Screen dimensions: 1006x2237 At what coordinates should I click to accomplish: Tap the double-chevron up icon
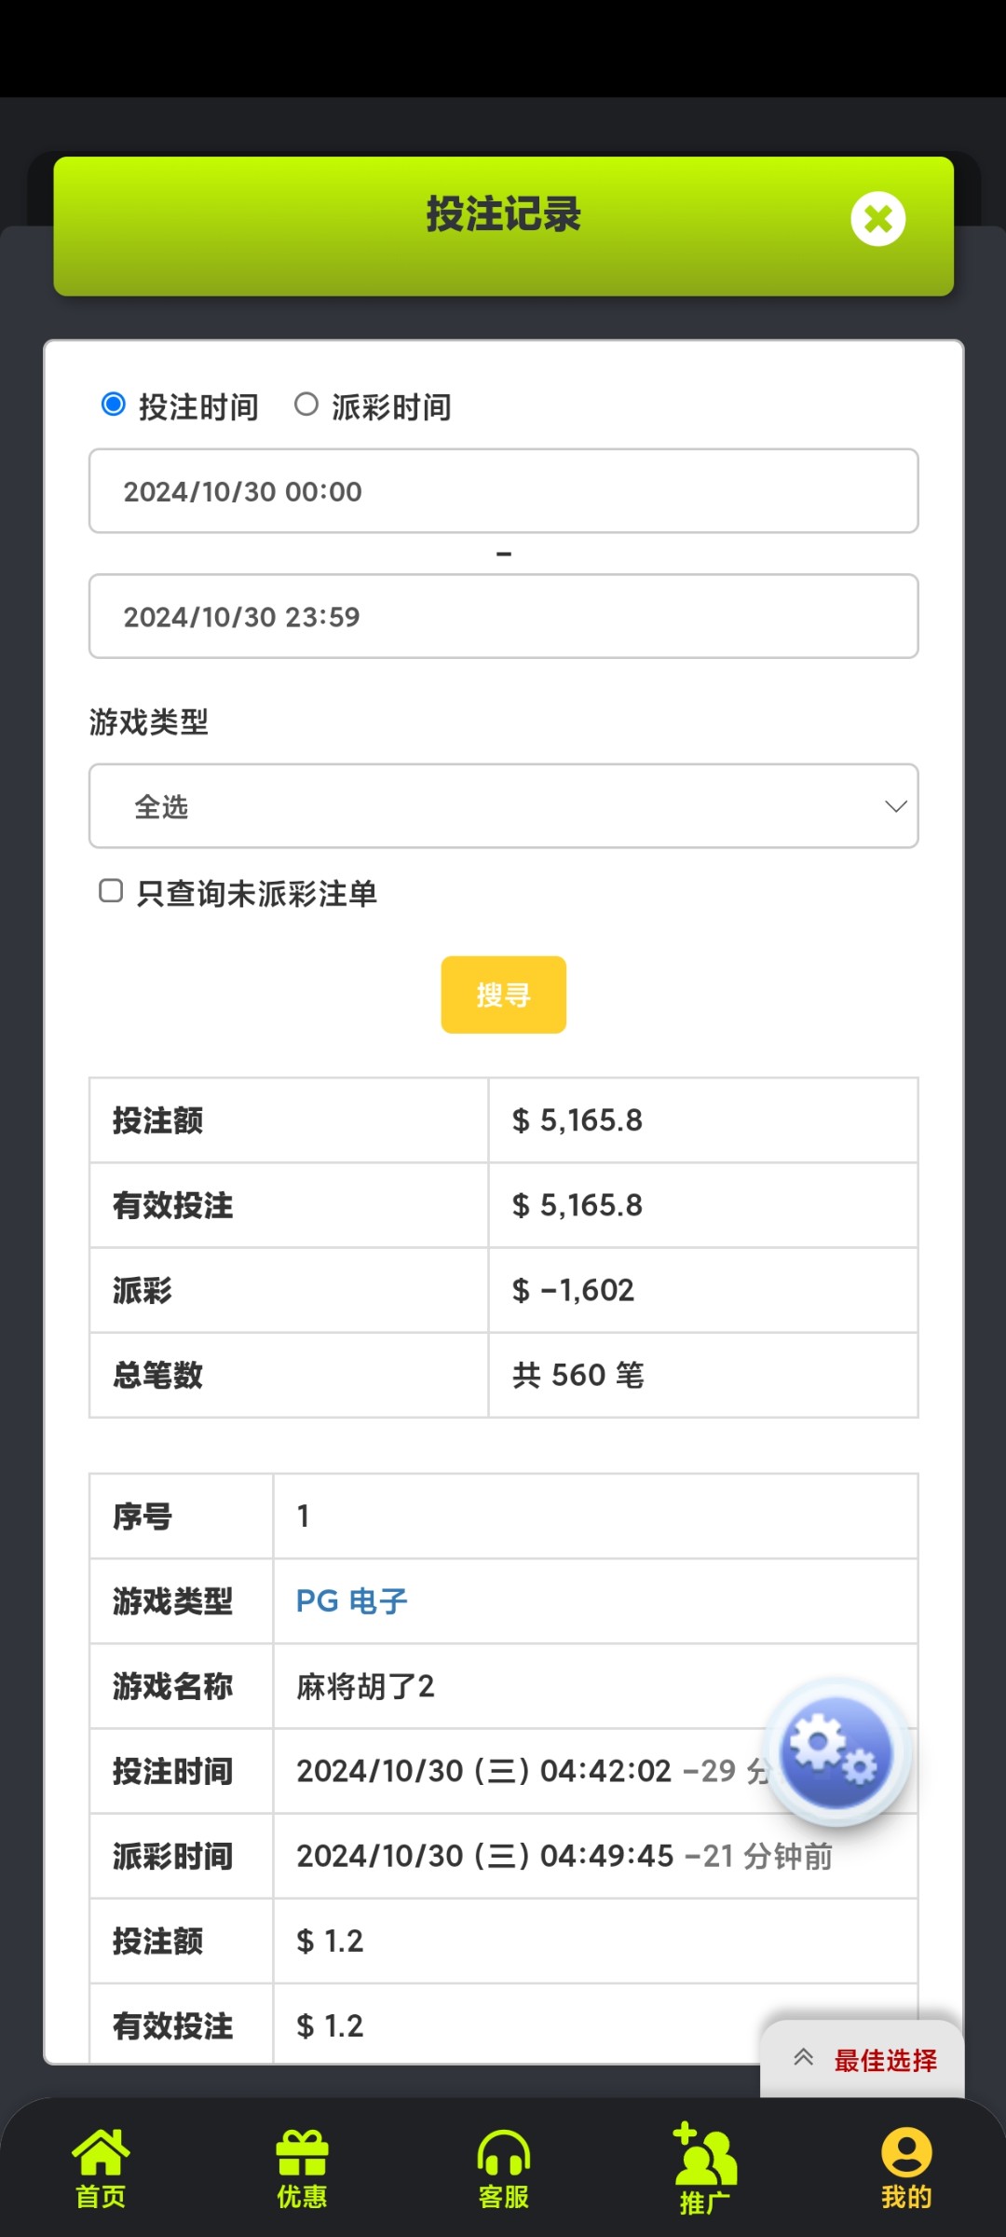coord(803,2058)
